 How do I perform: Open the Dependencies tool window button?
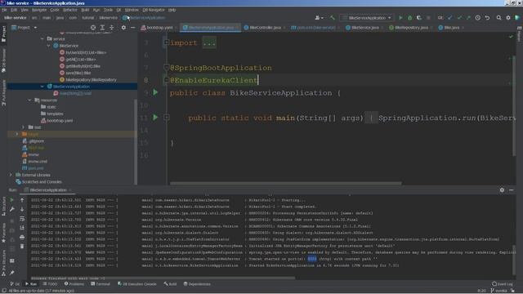(x=197, y=284)
